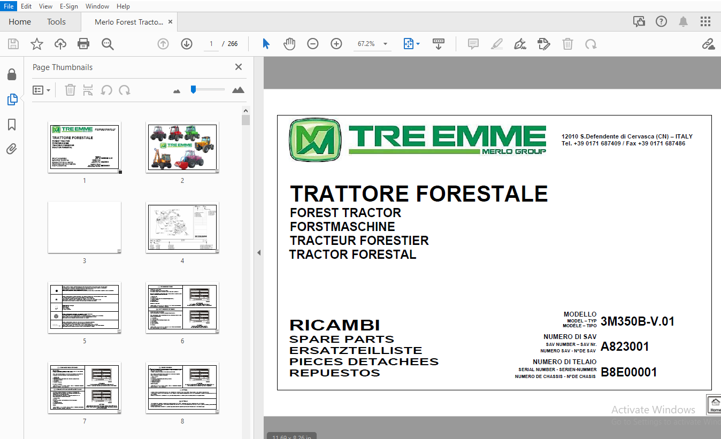
Task: Select the Merlo Forest Tractor document tab
Action: tap(129, 22)
